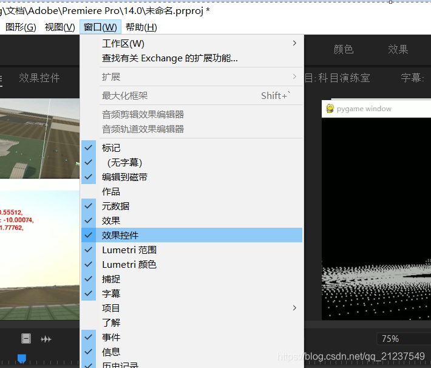The width and height of the screenshot is (431, 368).
Task: Toggle the (无字幕) panel
Action: pyautogui.click(x=192, y=162)
